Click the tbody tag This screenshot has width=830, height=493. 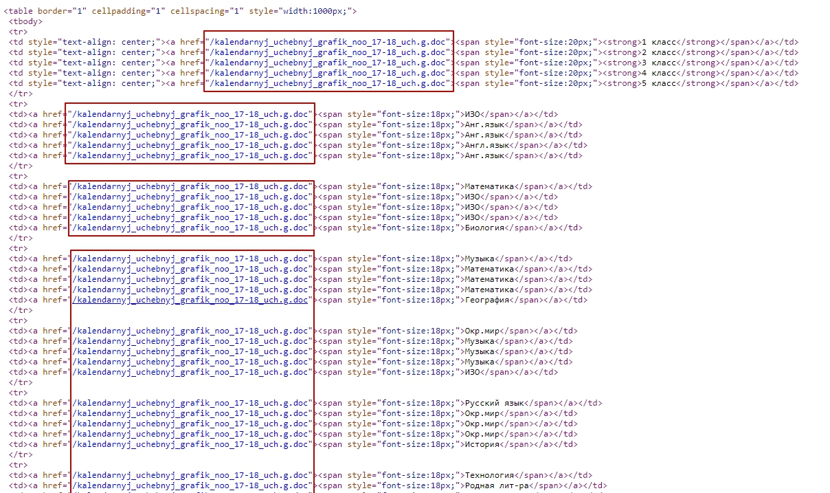(x=25, y=21)
